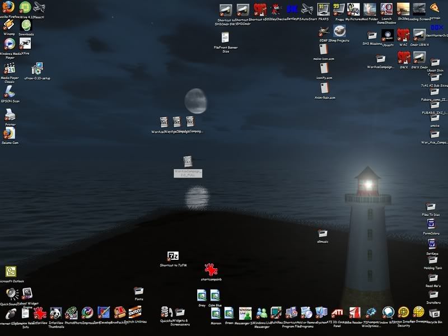
Task: Open the Uboat Skin folder
Action: coord(435,62)
